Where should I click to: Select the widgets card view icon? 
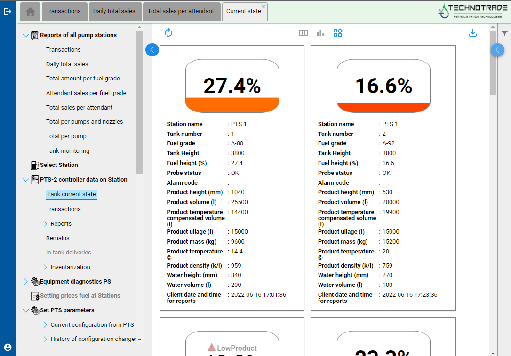pos(338,33)
